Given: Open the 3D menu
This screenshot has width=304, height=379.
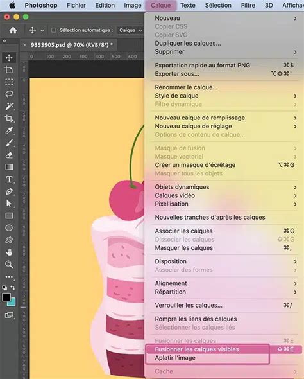Looking at the screenshot, I should (x=269, y=5).
